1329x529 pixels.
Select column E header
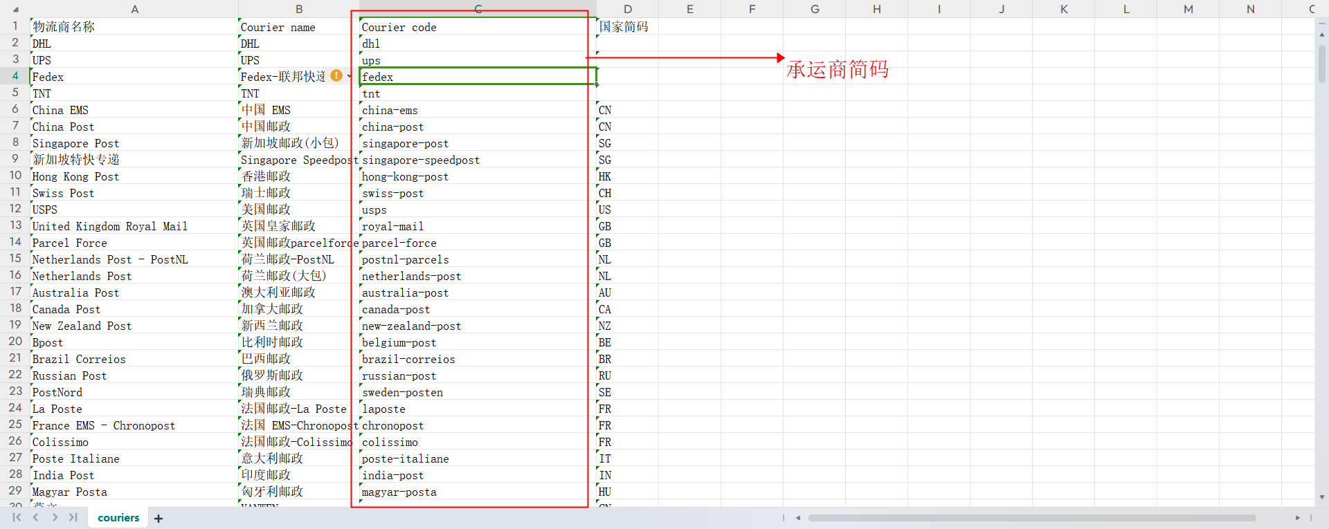coord(689,9)
